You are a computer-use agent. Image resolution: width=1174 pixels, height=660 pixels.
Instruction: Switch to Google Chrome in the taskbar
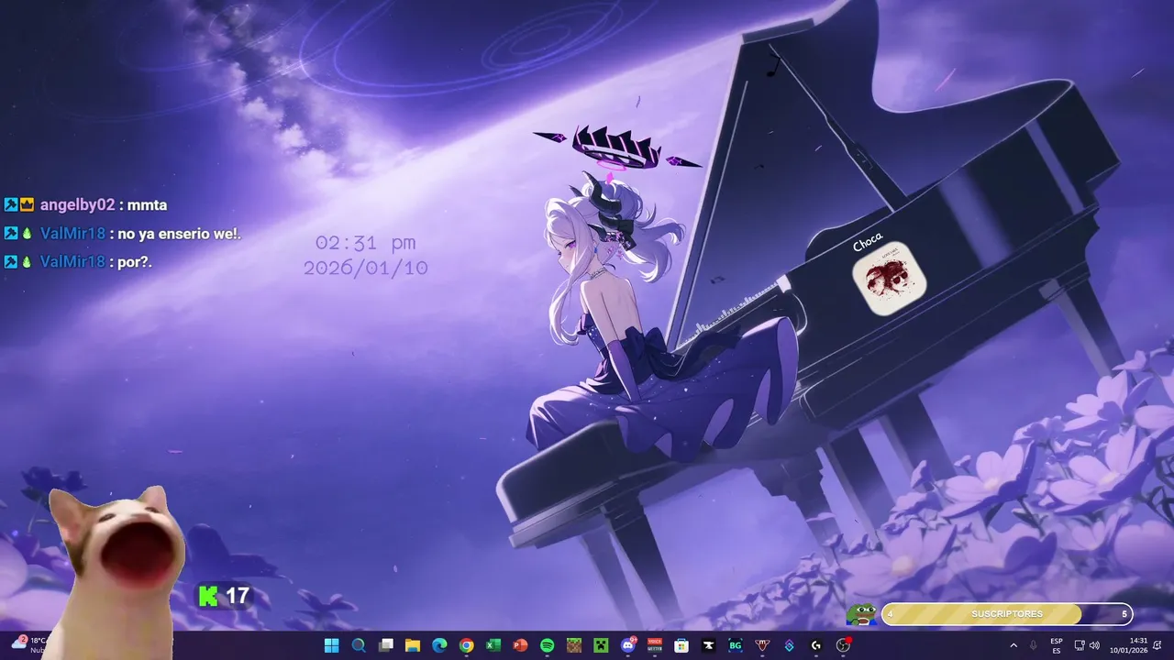tap(466, 645)
